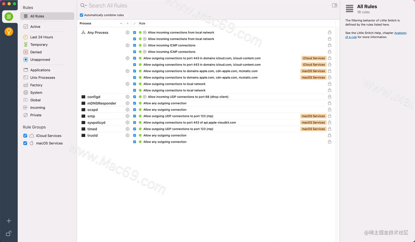This screenshot has height=242, width=415.
Task: Uncheck the ocspd rule checkbox
Action: (x=134, y=110)
